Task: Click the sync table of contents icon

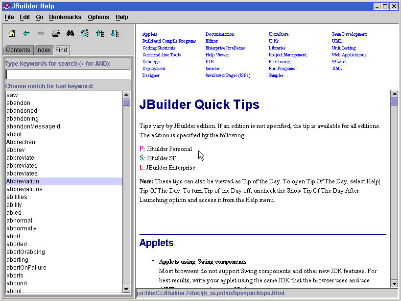Action: point(85,33)
